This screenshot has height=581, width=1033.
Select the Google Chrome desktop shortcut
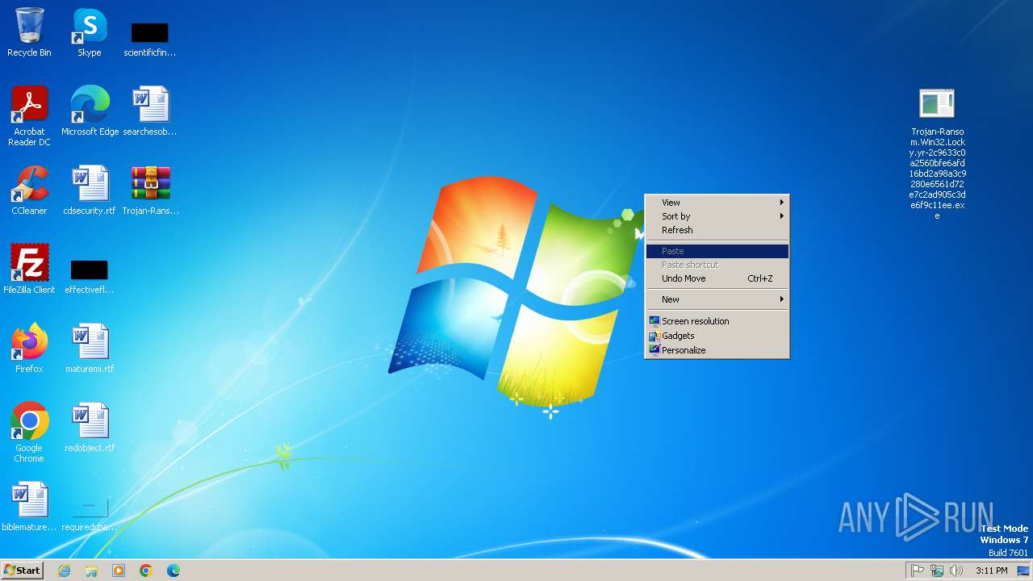[29, 433]
